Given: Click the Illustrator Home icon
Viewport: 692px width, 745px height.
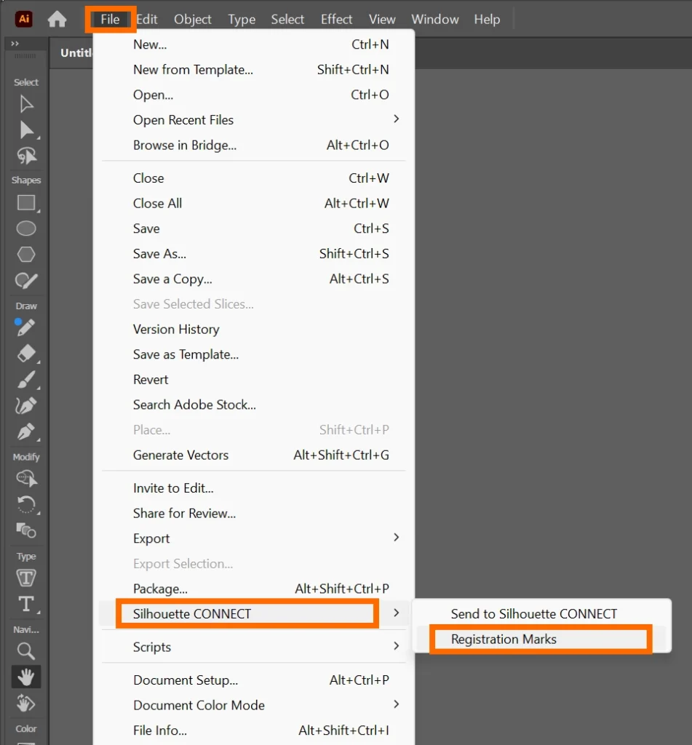Looking at the screenshot, I should pyautogui.click(x=57, y=20).
